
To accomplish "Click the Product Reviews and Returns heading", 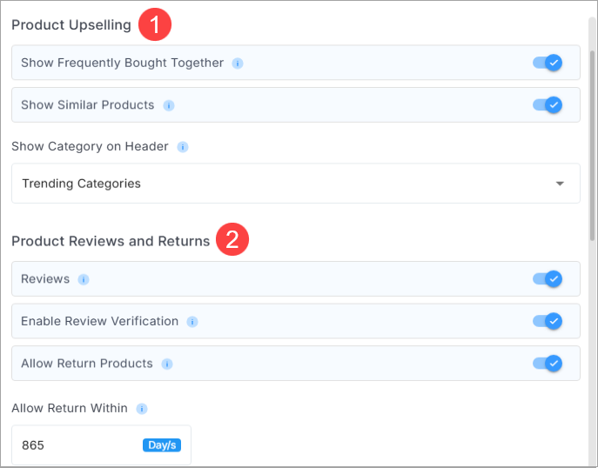I will (x=111, y=241).
